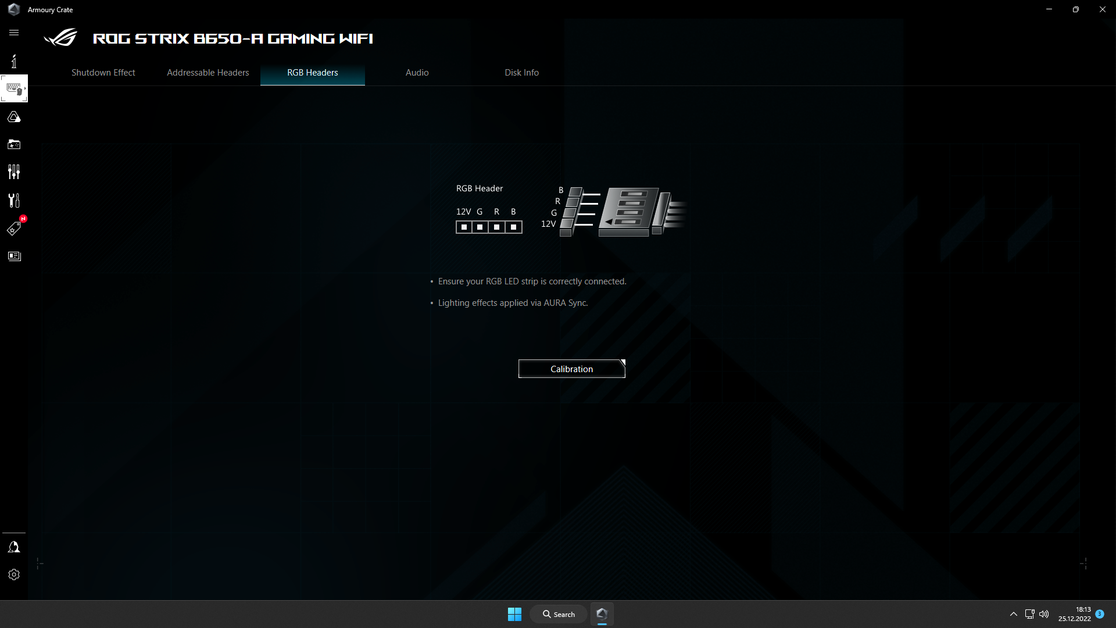Select the G pin square
Screen dimensions: 1116x628
coord(480,227)
